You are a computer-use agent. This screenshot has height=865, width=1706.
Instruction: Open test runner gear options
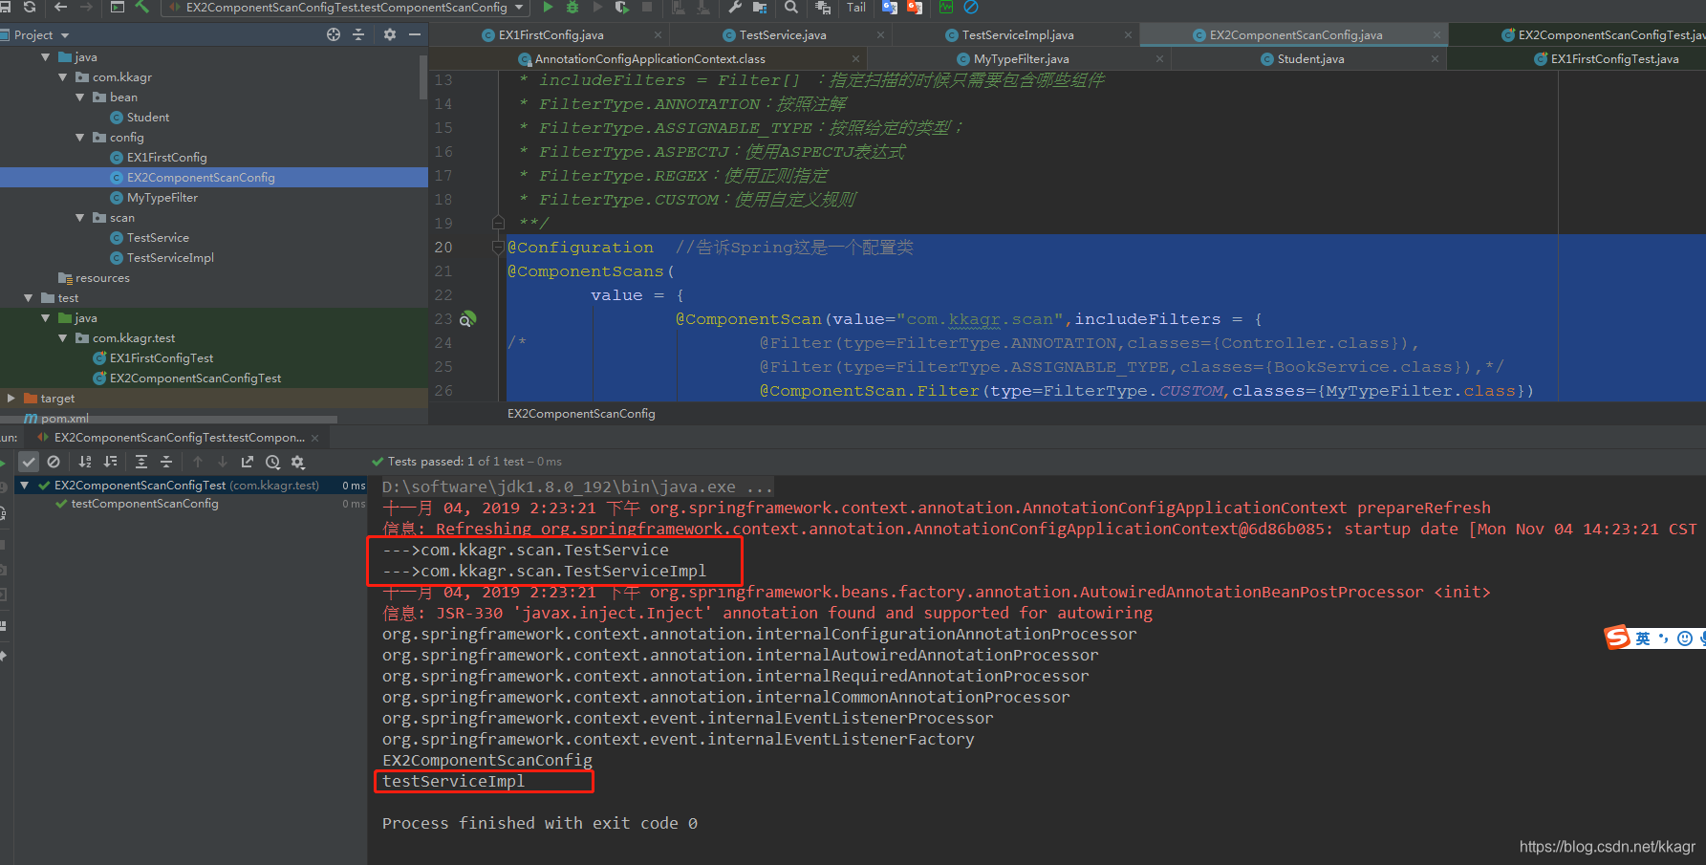pyautogui.click(x=298, y=462)
